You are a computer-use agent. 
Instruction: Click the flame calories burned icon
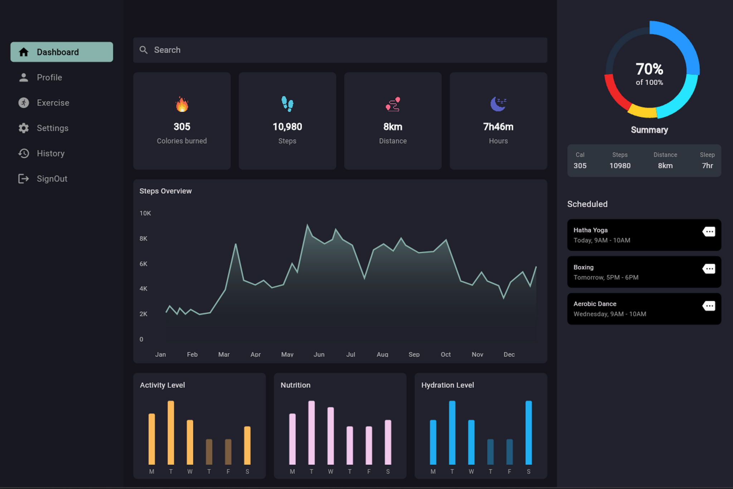(182, 105)
